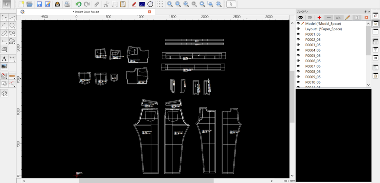This screenshot has height=183, width=380.
Task: Undock the block list panel float button
Action: click(x=366, y=11)
